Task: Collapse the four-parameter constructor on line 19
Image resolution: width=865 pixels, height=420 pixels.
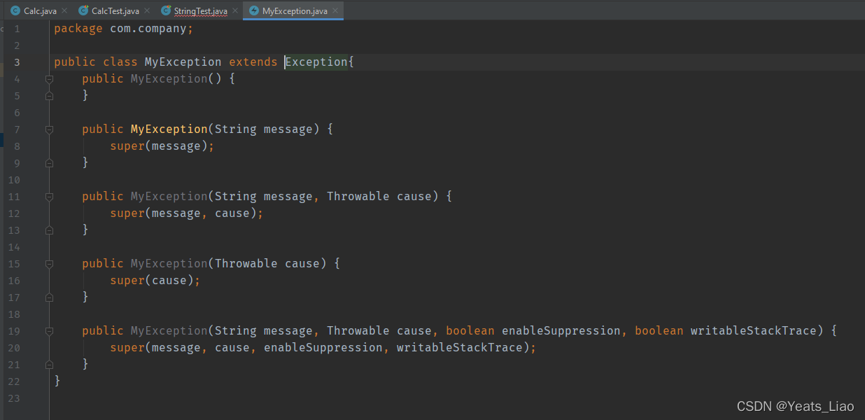Action: (x=49, y=331)
